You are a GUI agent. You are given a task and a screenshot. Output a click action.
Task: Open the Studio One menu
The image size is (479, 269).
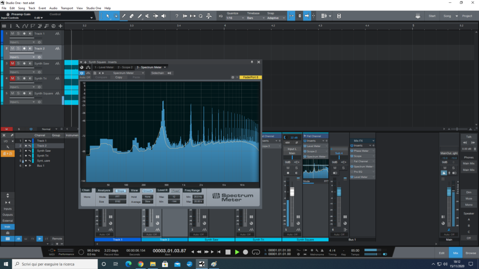tap(94, 8)
